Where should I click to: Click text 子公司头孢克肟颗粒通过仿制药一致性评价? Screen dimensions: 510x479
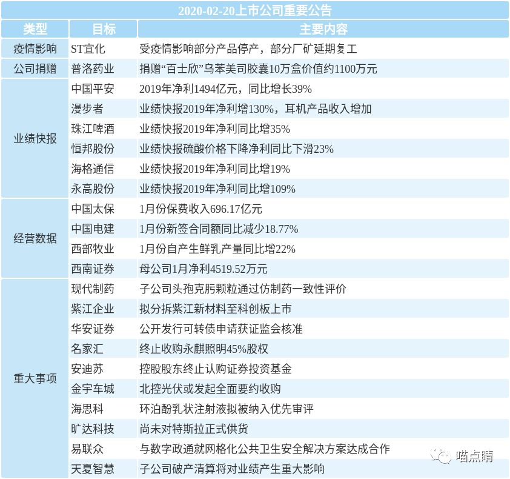243,289
